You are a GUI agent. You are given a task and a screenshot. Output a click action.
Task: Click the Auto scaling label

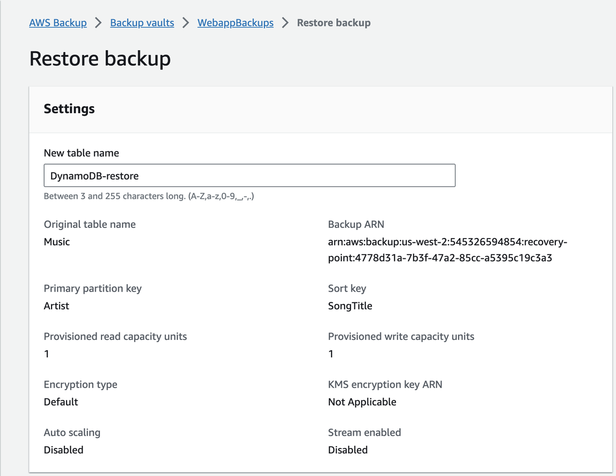[x=72, y=433]
